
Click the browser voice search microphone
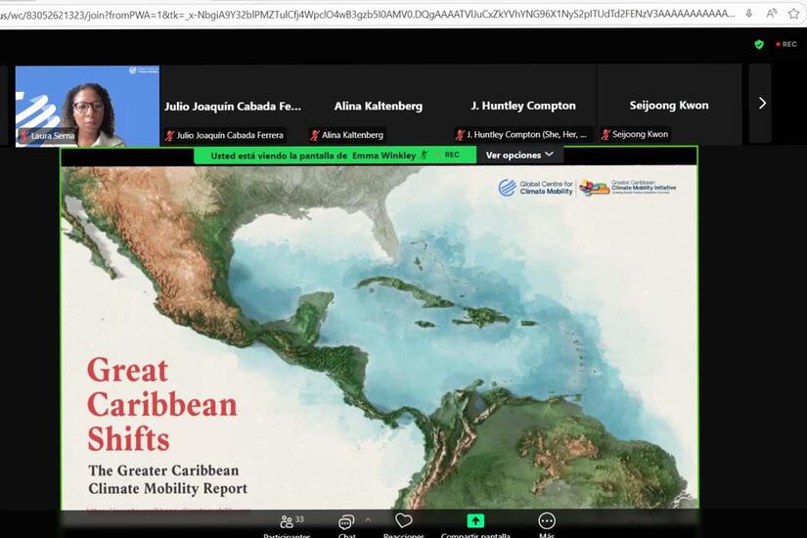pyautogui.click(x=749, y=14)
